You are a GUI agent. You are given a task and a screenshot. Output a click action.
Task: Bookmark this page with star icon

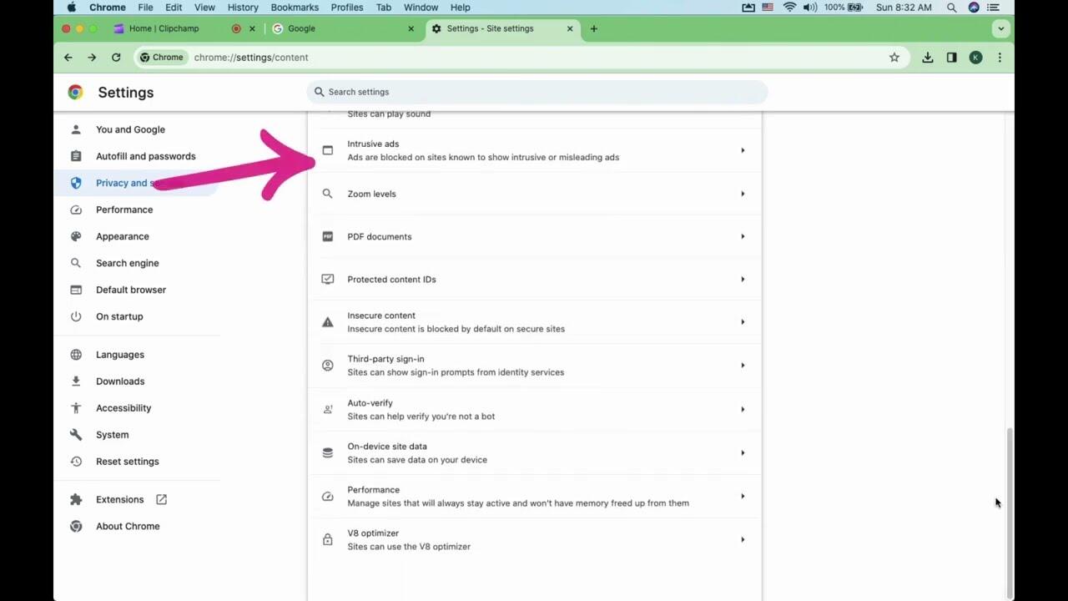tap(894, 58)
